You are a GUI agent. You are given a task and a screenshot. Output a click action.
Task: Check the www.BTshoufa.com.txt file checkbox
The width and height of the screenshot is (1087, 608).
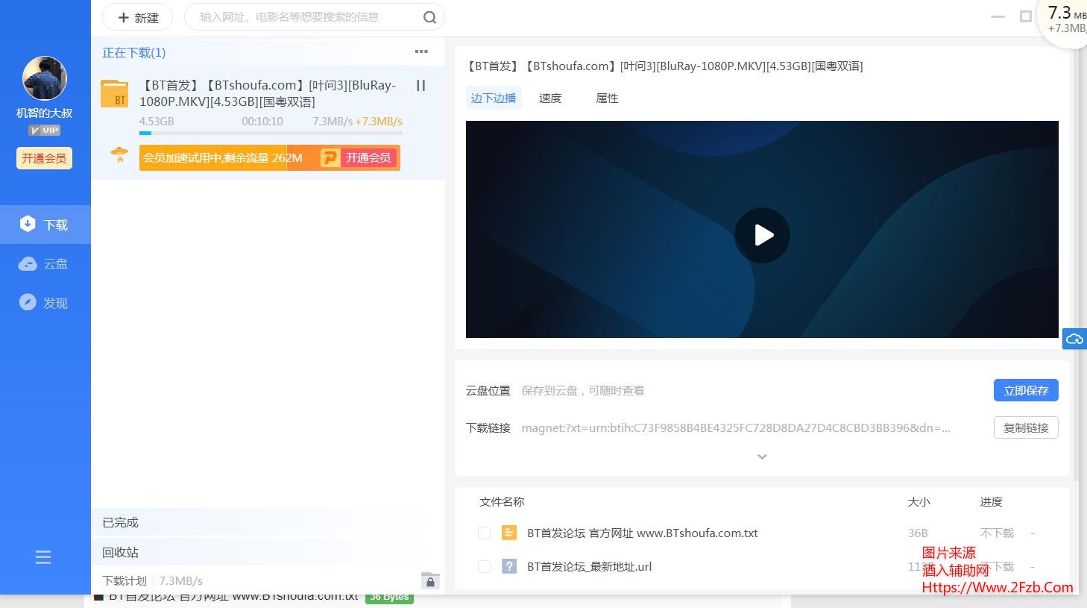click(484, 533)
